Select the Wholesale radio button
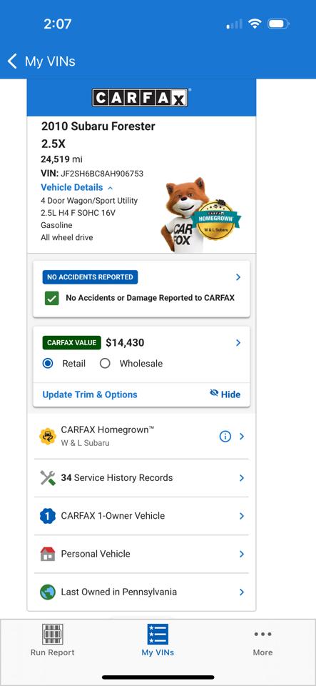 click(105, 364)
